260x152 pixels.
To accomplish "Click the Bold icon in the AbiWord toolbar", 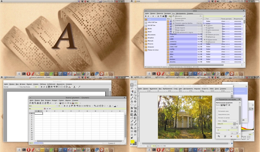I will (41, 87).
